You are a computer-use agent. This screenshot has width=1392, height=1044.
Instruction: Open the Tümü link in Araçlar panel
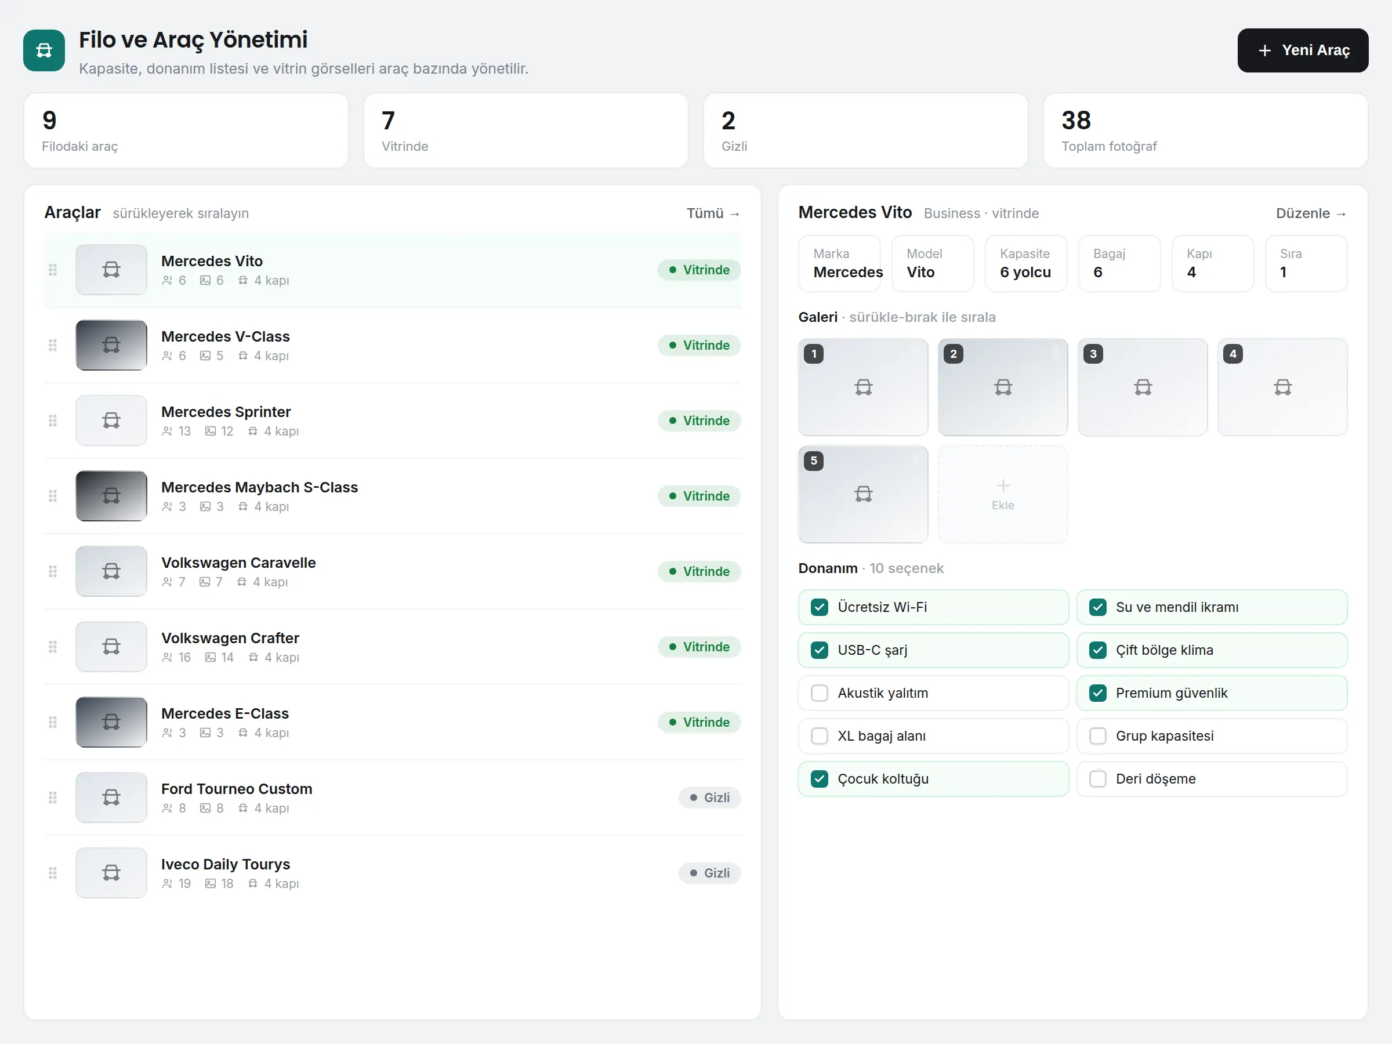pyautogui.click(x=713, y=214)
